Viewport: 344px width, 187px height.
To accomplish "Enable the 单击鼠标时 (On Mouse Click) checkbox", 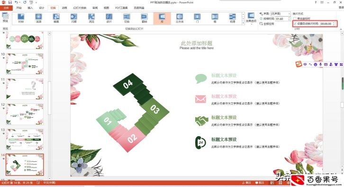I will (x=295, y=19).
